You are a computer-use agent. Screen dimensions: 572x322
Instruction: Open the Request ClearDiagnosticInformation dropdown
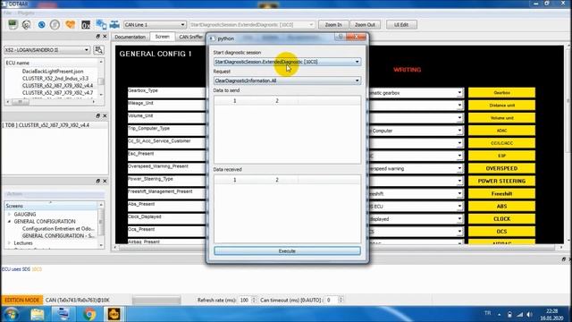coord(288,80)
